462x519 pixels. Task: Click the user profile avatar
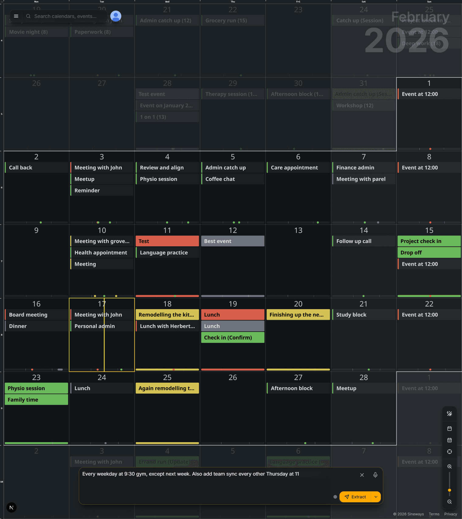tap(116, 16)
